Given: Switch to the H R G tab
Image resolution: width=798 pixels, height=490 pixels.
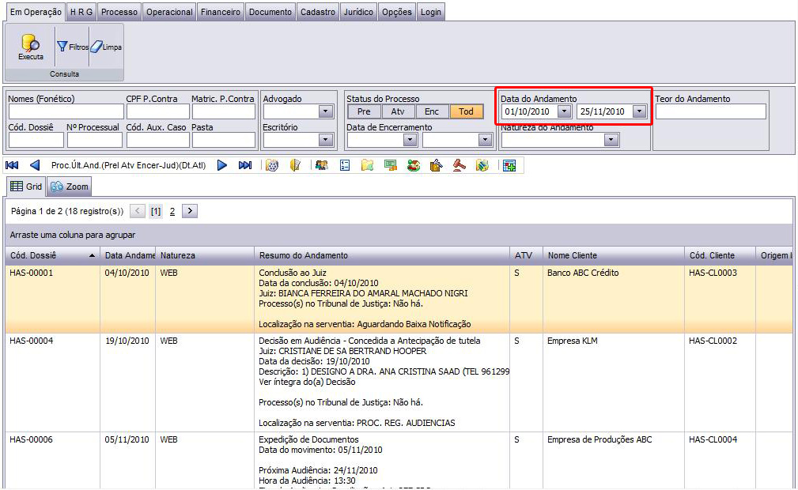Looking at the screenshot, I should (x=81, y=12).
